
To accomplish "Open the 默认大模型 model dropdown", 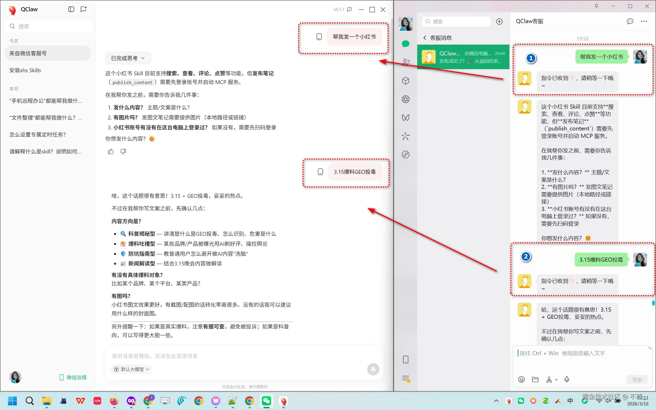I will click(131, 369).
